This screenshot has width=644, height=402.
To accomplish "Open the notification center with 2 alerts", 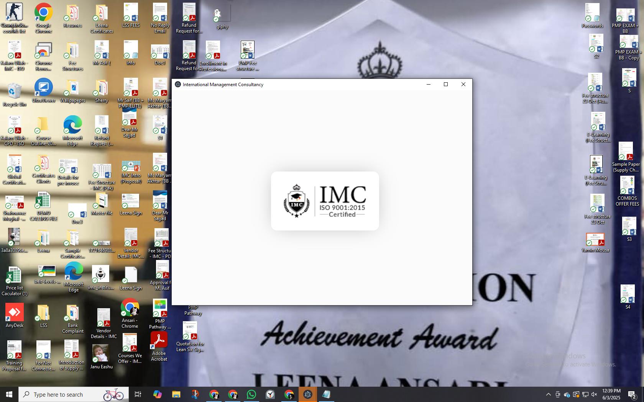I will 632,394.
